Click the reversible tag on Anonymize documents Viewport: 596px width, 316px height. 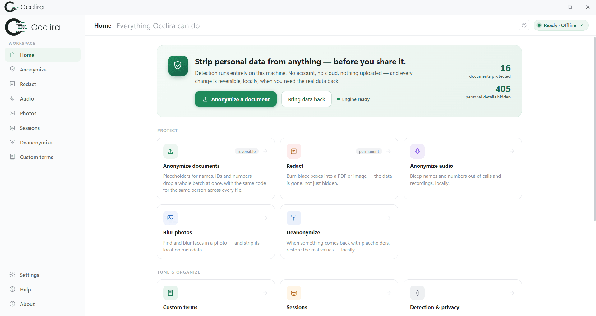pyautogui.click(x=247, y=151)
